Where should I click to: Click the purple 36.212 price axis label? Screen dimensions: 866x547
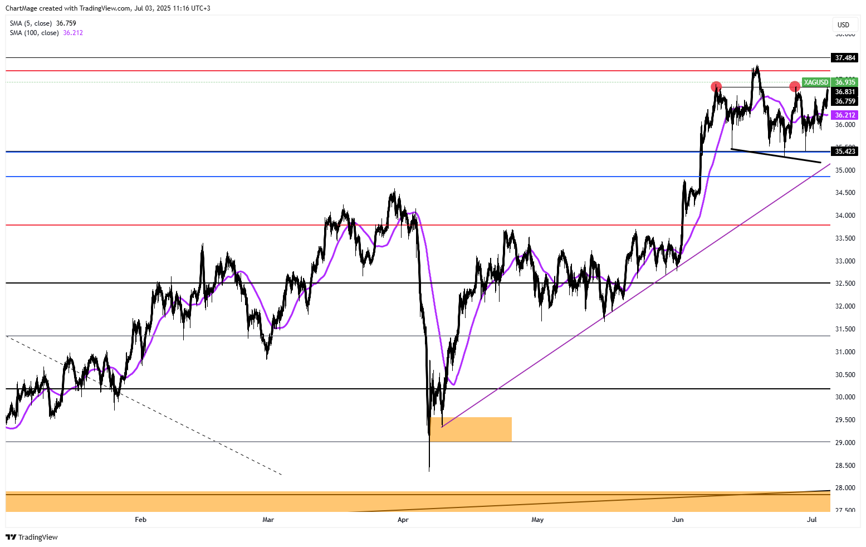pyautogui.click(x=845, y=115)
